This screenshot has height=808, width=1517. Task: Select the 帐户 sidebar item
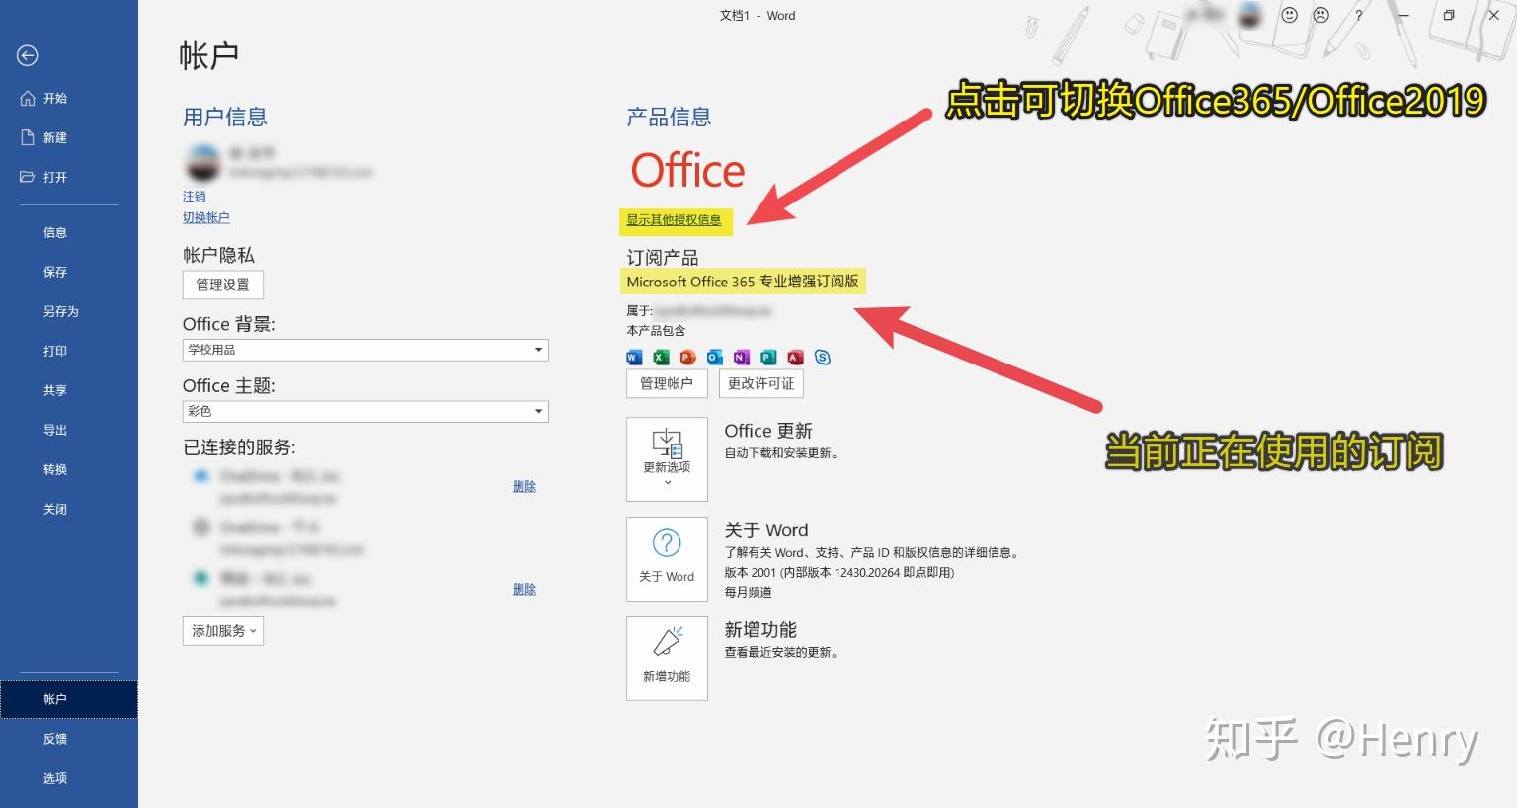click(69, 699)
